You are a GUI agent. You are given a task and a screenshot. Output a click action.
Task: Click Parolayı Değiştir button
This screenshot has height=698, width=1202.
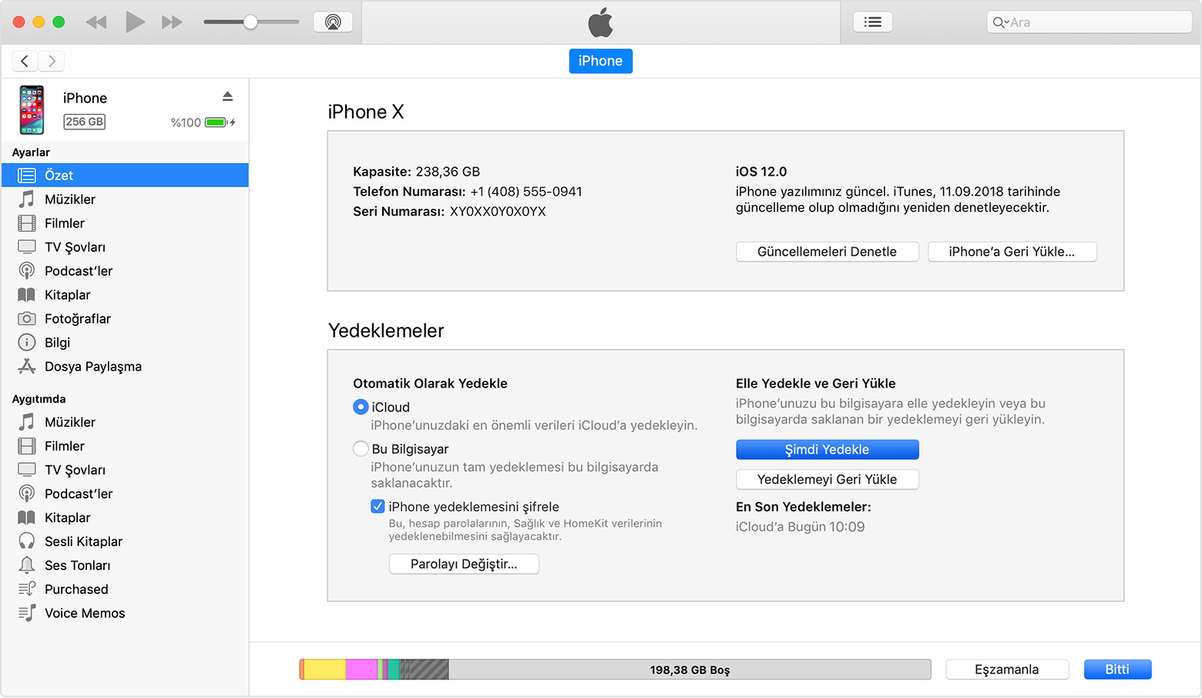click(464, 564)
